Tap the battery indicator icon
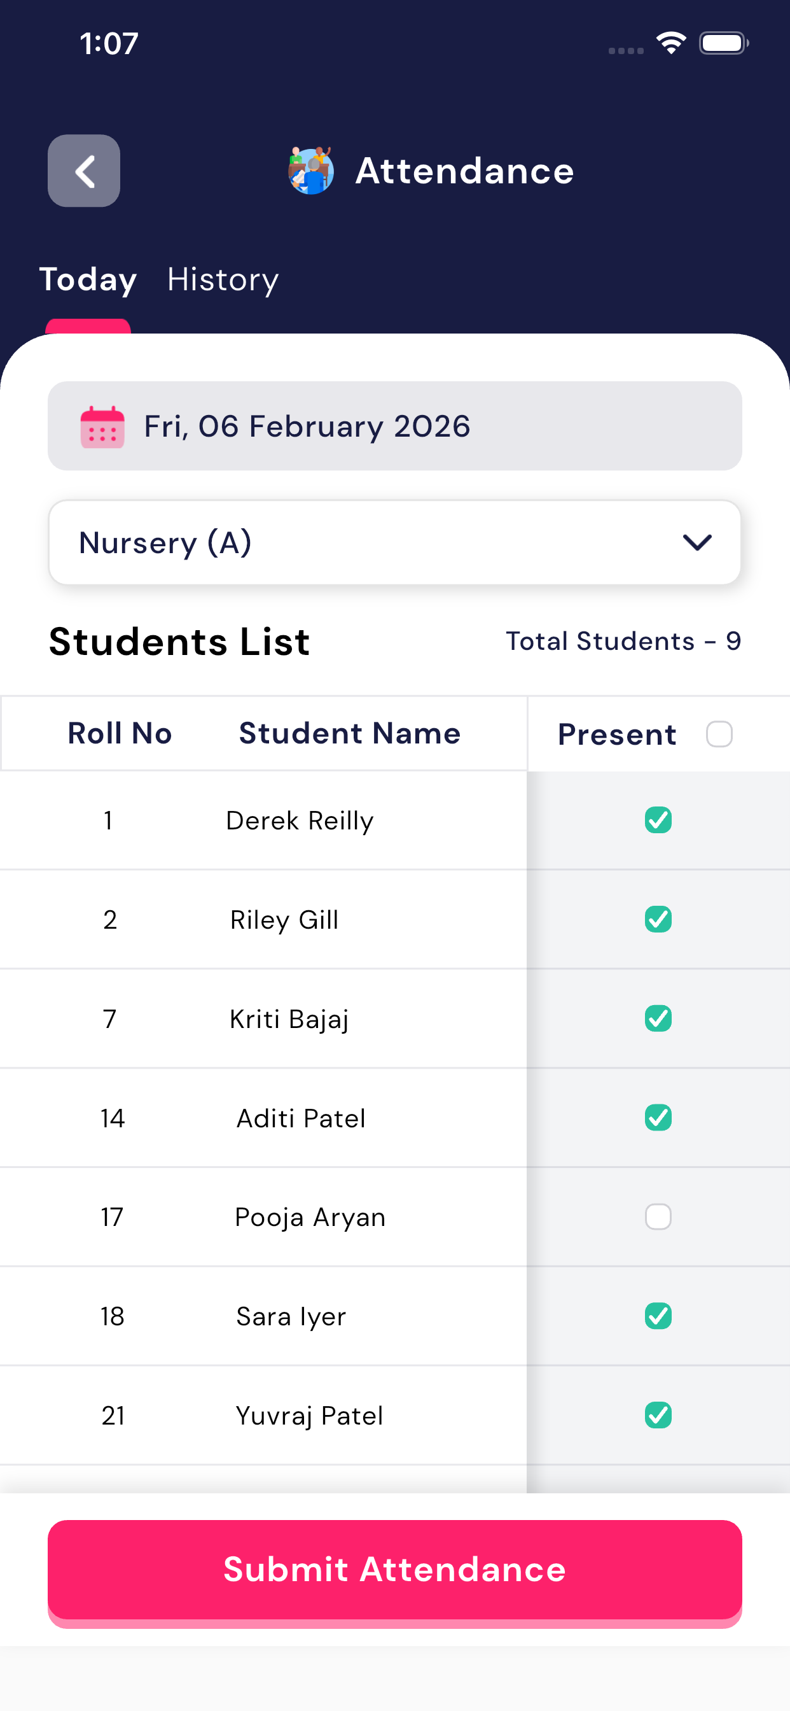 click(723, 44)
